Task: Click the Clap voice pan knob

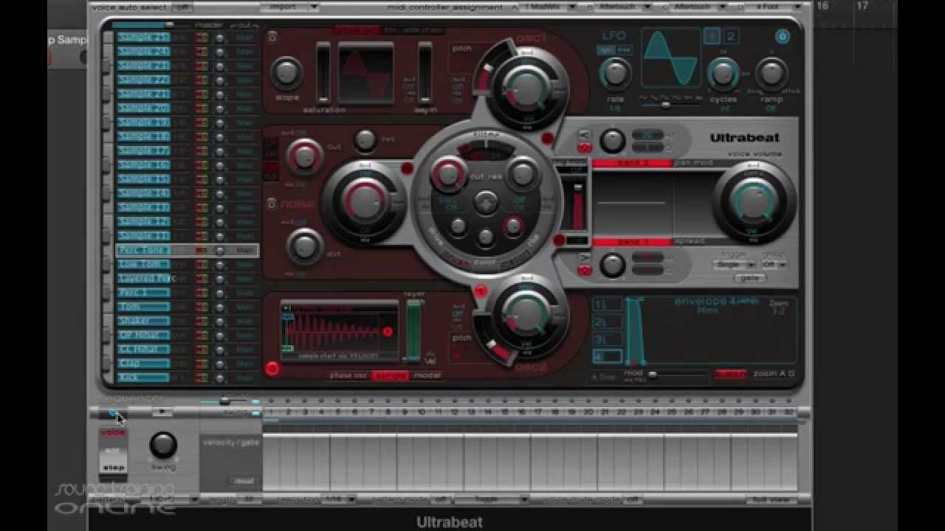Action: (x=219, y=364)
